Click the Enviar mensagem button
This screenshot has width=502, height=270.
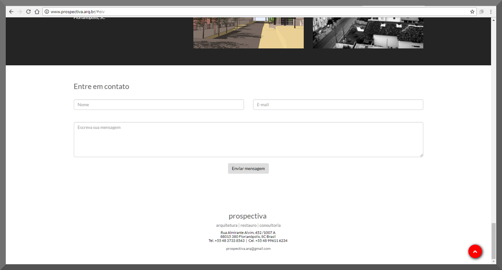tap(249, 168)
